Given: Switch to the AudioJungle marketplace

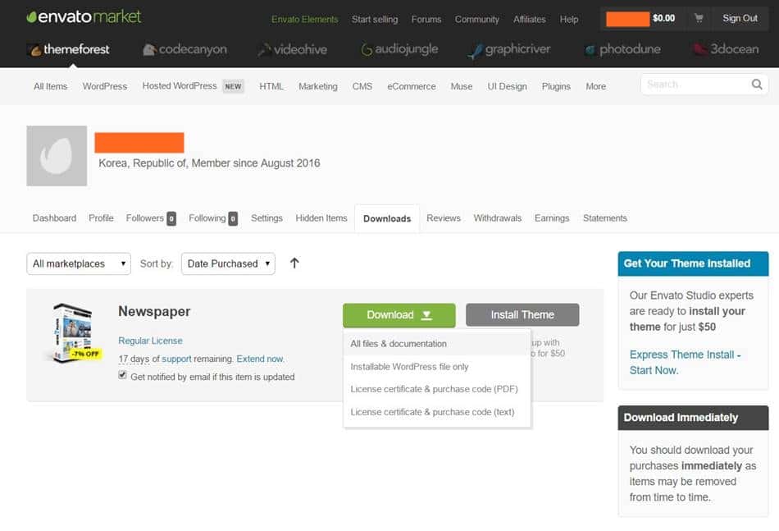Looking at the screenshot, I should coord(402,49).
